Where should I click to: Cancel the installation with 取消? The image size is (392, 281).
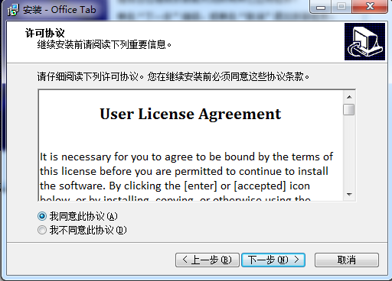point(347,260)
